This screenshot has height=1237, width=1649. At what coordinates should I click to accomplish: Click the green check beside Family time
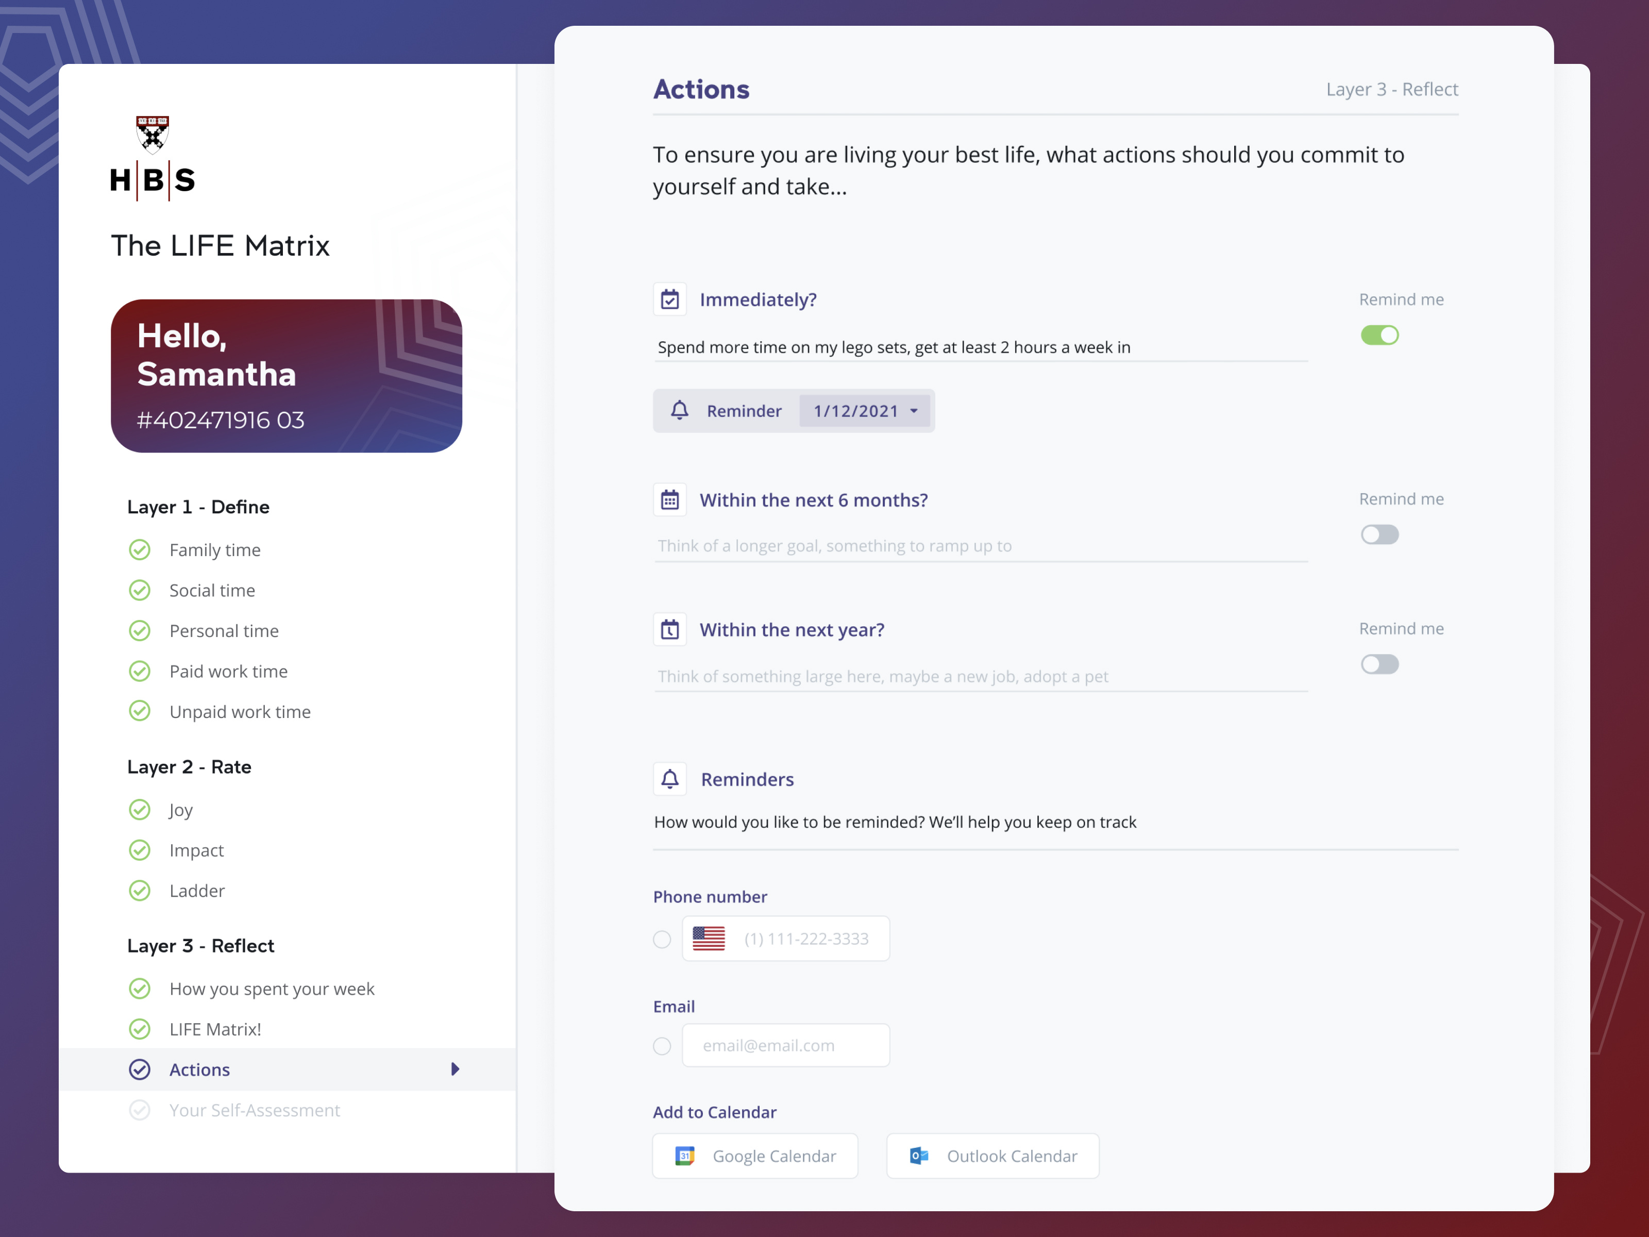click(x=140, y=550)
